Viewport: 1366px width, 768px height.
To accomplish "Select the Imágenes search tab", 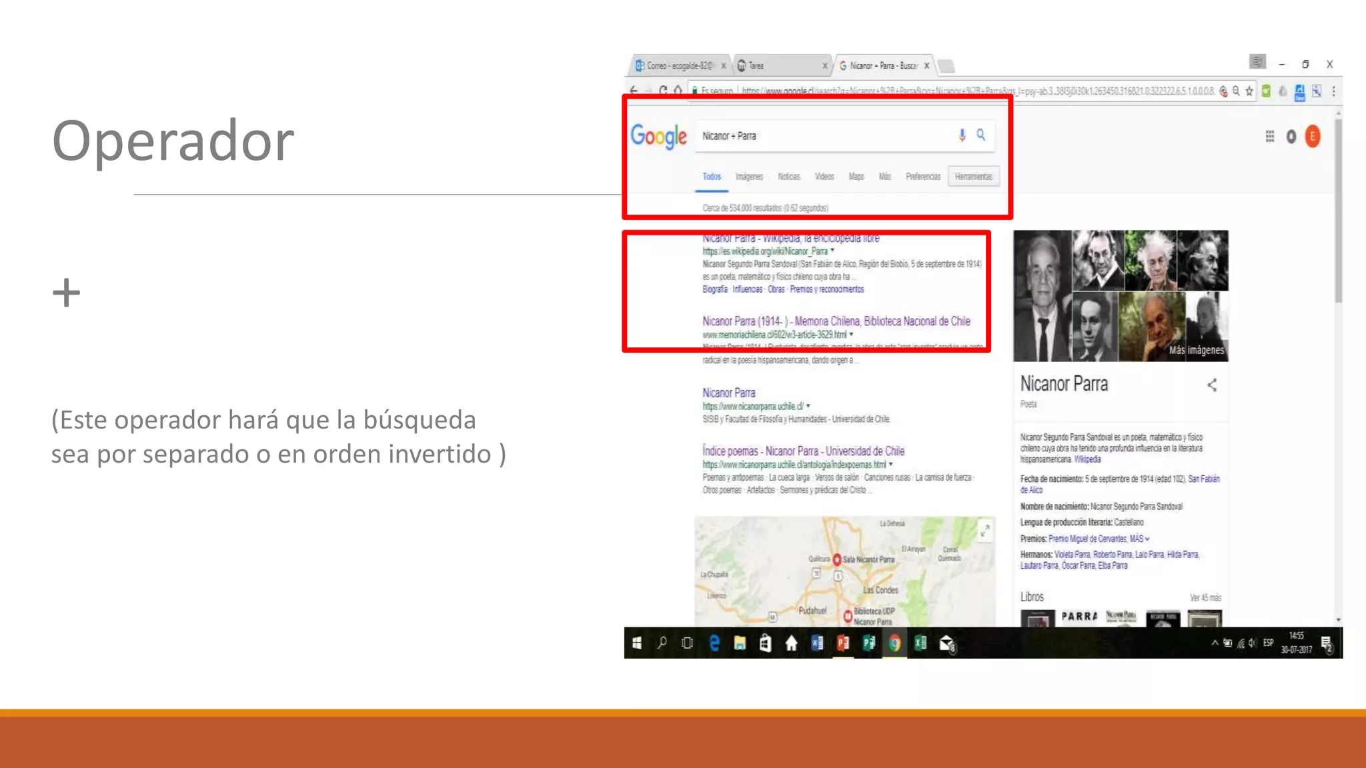I will (749, 177).
